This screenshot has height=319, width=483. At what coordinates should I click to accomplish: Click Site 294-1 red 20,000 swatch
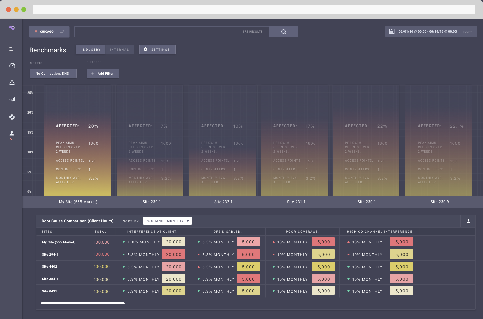[174, 254]
